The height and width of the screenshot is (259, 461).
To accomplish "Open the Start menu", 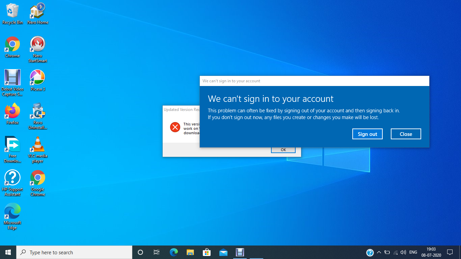I will (x=8, y=252).
